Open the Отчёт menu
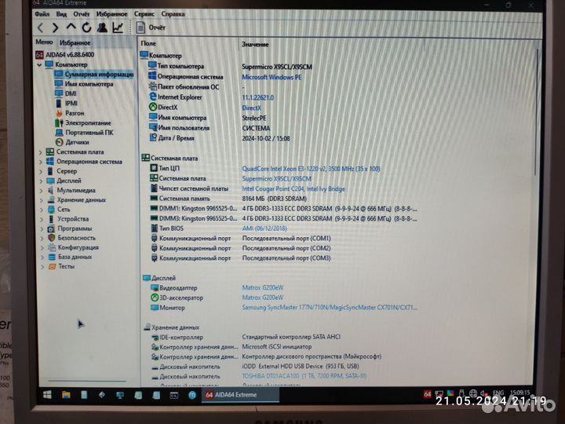Screen dimensions: 565x424 point(81,14)
